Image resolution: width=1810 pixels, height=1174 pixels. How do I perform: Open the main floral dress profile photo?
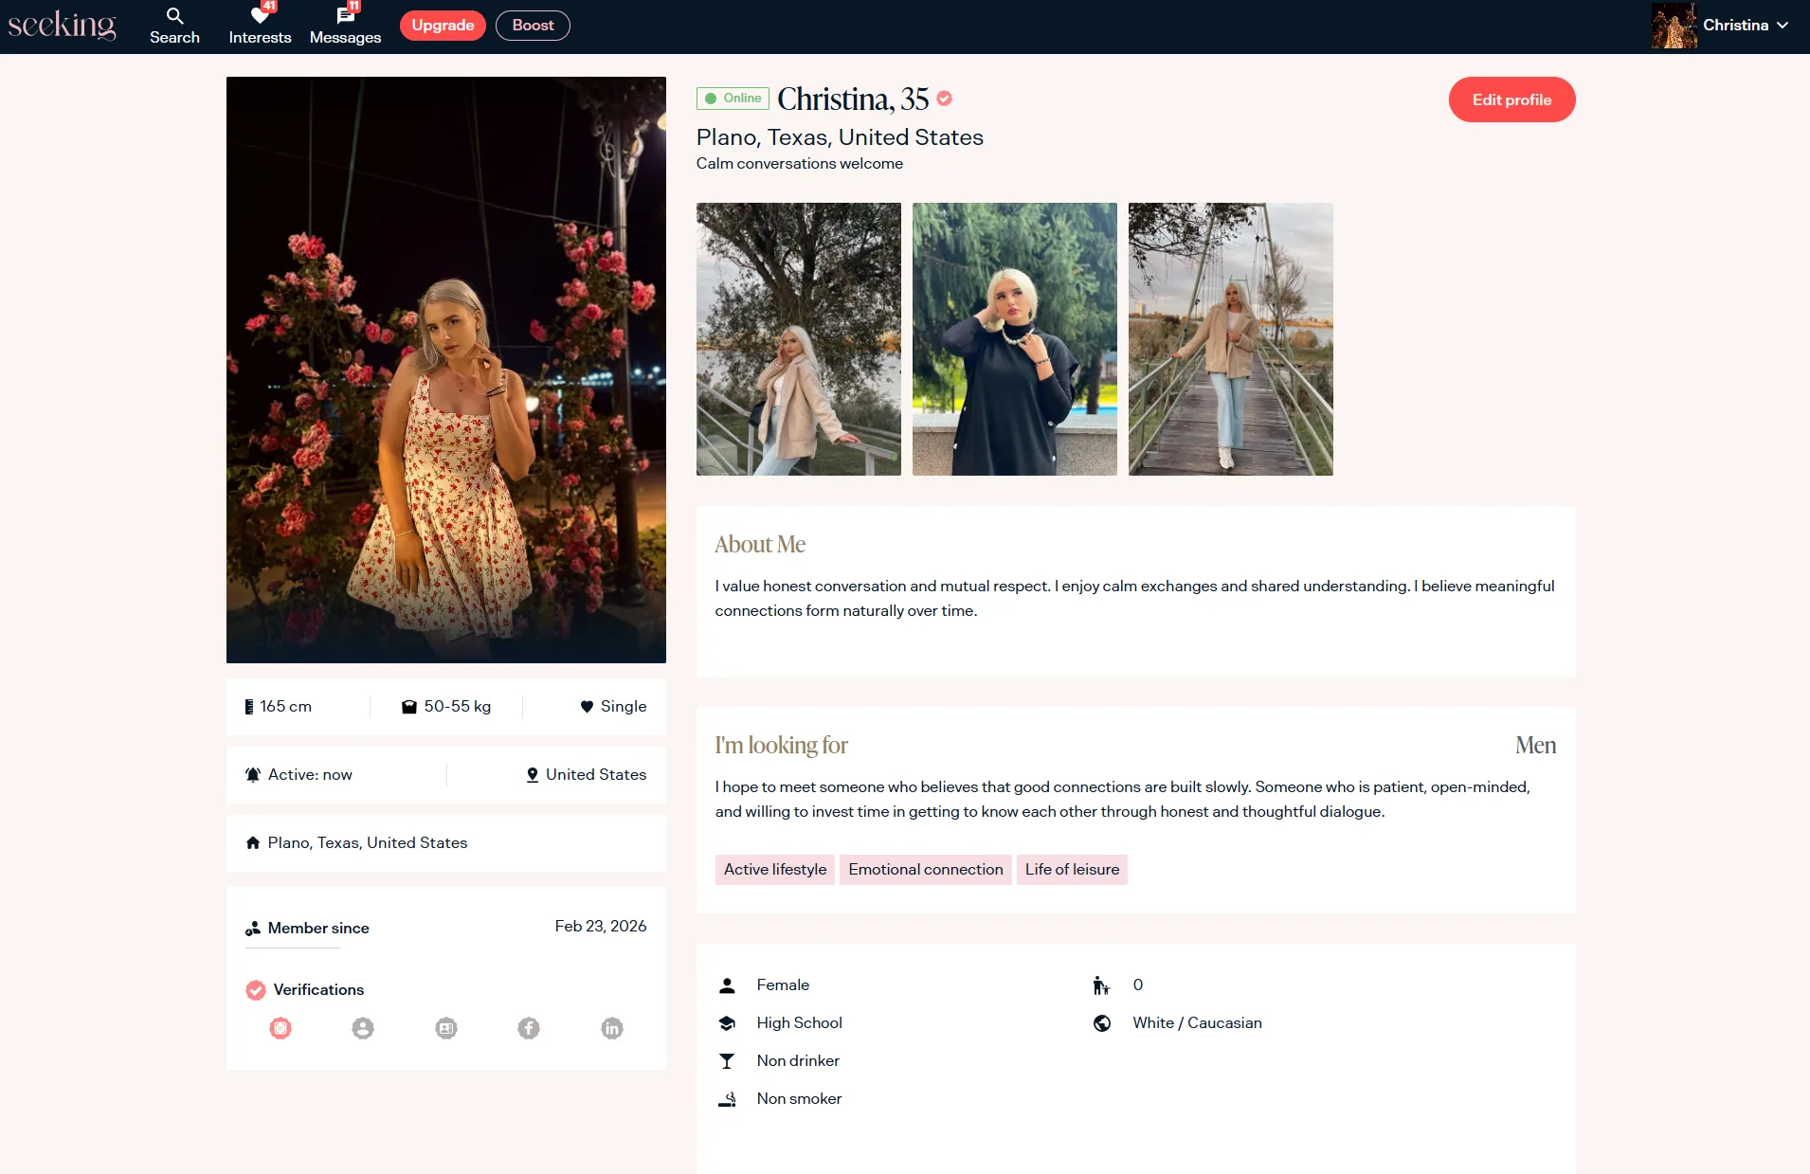coord(446,370)
